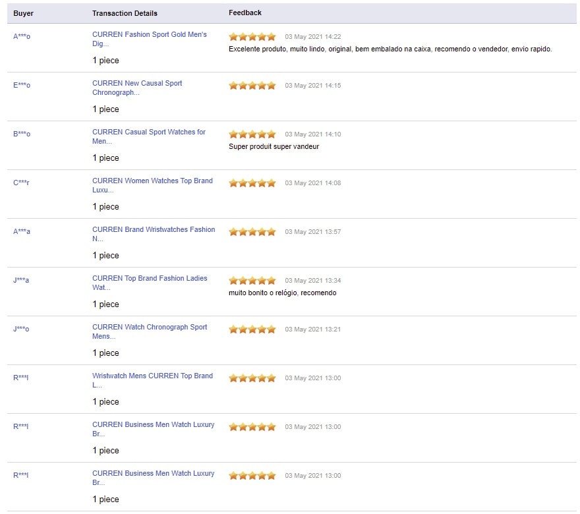Open 'CURREN New Causal Sport Chronograph' link
Screen dimensions: 580x514
point(137,84)
